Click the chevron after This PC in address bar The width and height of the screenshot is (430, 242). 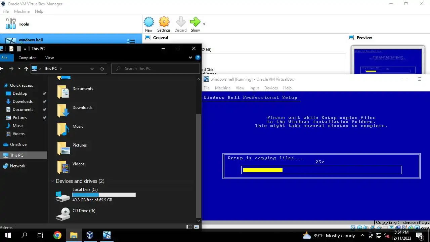[x=61, y=69]
